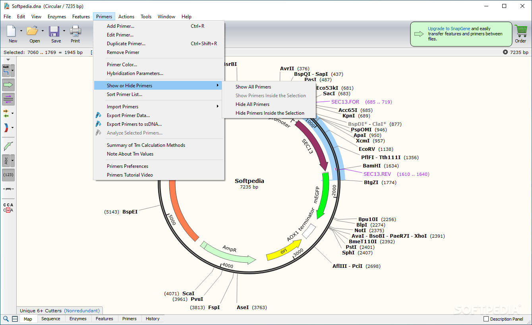The width and height of the screenshot is (532, 325).
Task: Switch to the Sequence tab
Action: click(x=51, y=319)
